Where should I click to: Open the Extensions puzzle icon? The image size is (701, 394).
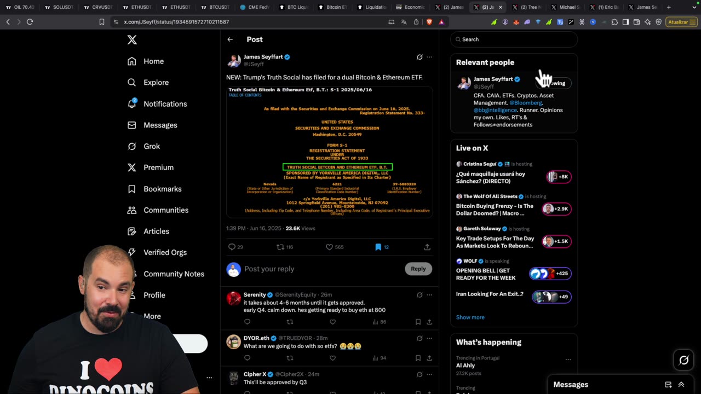pyautogui.click(x=614, y=22)
